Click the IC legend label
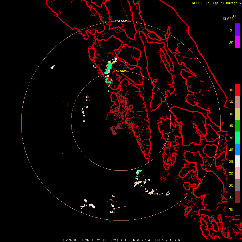This screenshot has height=242, width=242. (231, 174)
